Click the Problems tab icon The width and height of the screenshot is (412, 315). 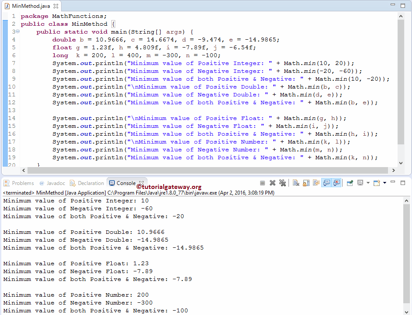tap(6, 183)
